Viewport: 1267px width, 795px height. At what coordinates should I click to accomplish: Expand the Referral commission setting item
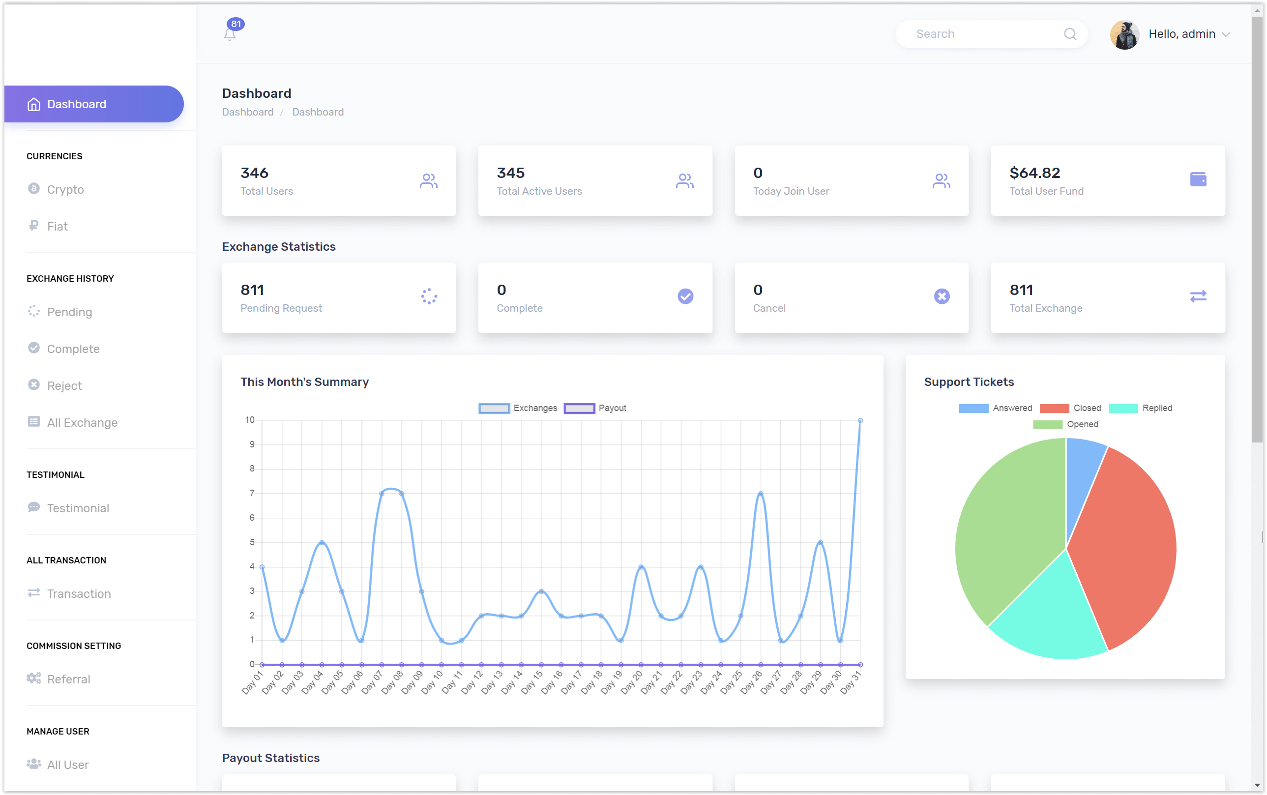click(68, 679)
